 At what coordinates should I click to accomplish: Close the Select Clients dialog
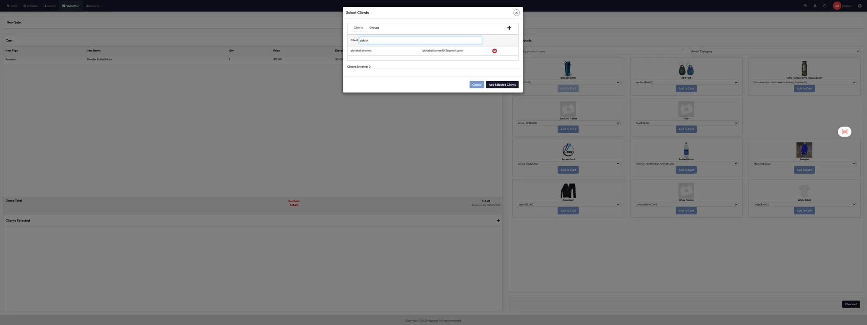(516, 13)
